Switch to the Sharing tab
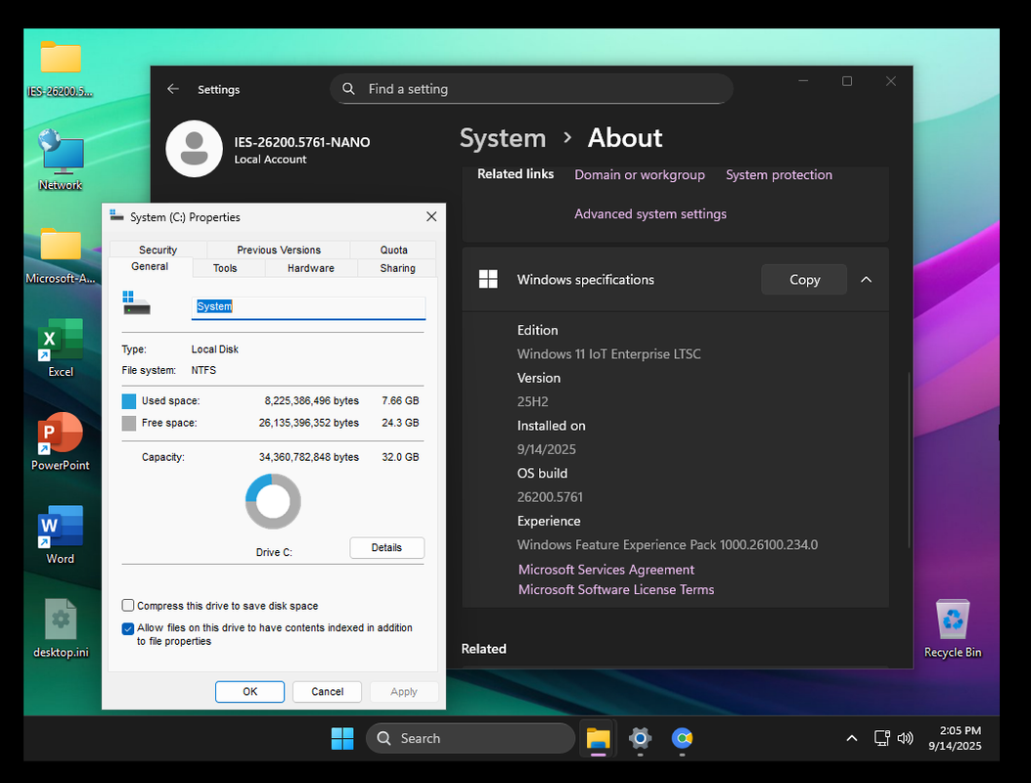This screenshot has height=783, width=1031. point(397,268)
